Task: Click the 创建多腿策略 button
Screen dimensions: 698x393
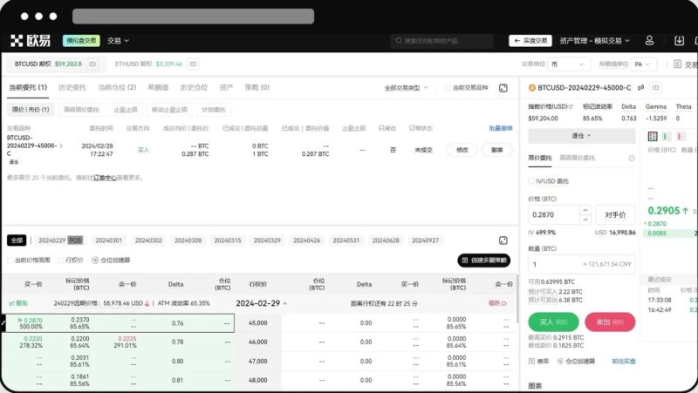Action: click(484, 260)
